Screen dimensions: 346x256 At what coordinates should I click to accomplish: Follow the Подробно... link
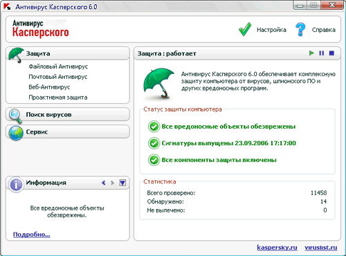point(32,235)
